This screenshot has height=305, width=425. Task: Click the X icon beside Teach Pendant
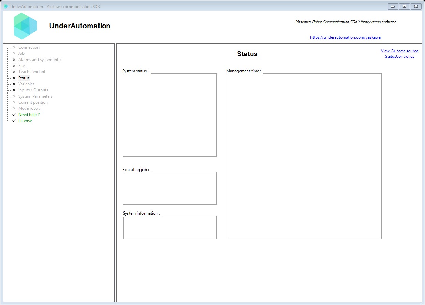[14, 72]
